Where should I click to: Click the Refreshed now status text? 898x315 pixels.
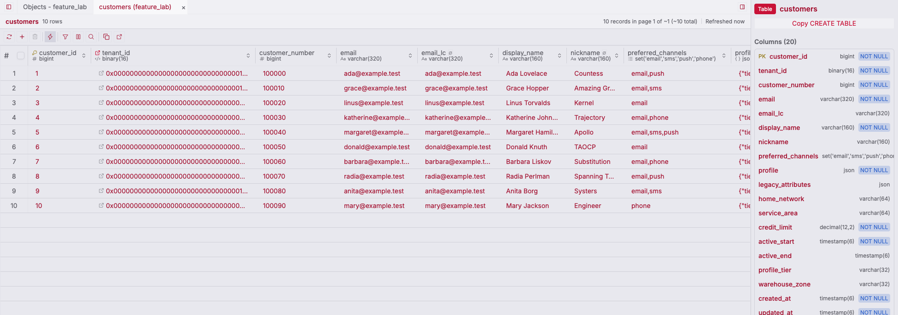tap(725, 22)
